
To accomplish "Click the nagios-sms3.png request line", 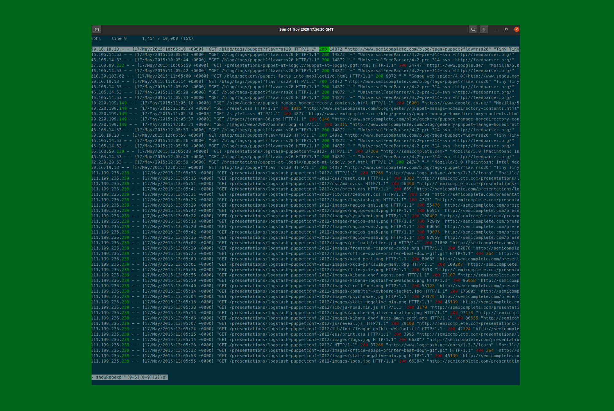I will [x=305, y=211].
